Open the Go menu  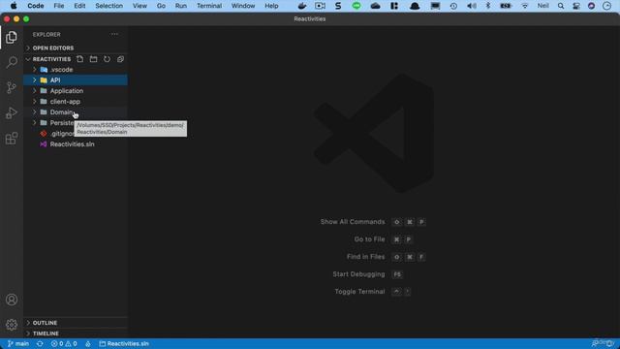161,6
